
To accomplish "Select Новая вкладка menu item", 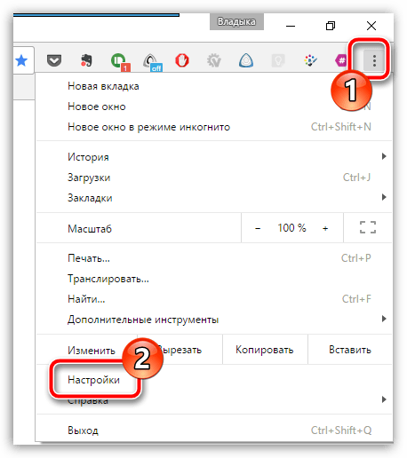I will pyautogui.click(x=214, y=86).
